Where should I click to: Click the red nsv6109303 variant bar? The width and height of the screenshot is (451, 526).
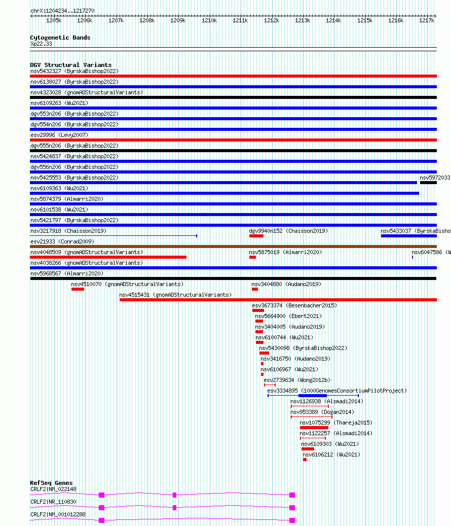pos(308,449)
